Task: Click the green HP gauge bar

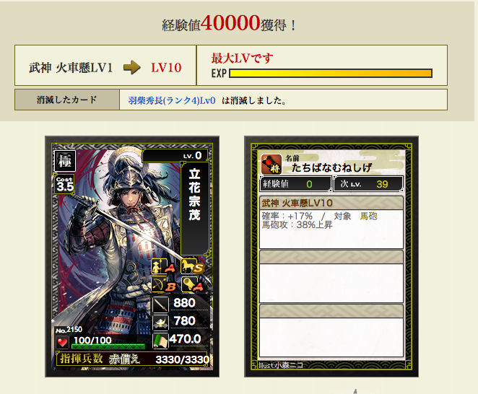Action: [108, 346]
